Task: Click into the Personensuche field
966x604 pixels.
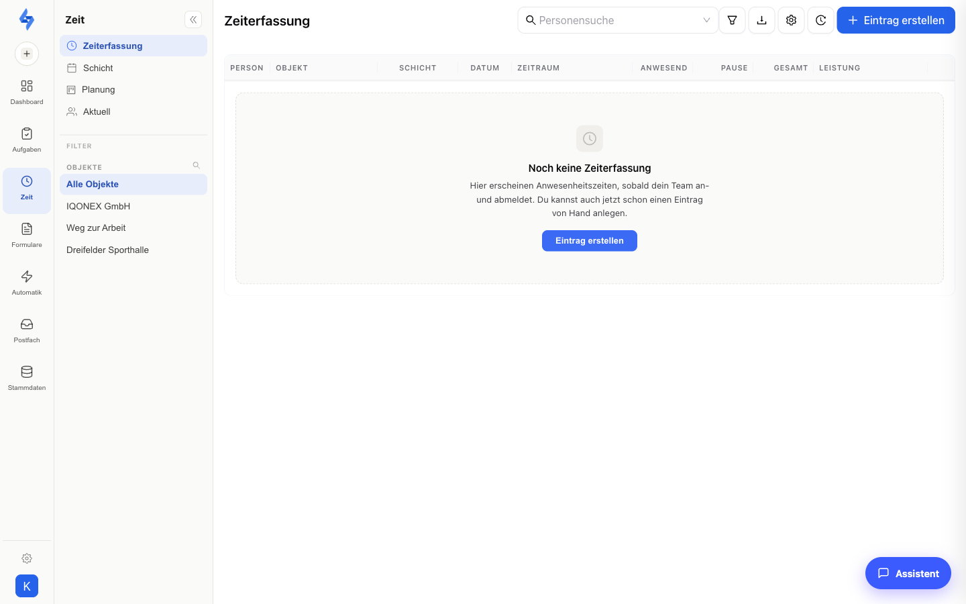Action: [618, 20]
